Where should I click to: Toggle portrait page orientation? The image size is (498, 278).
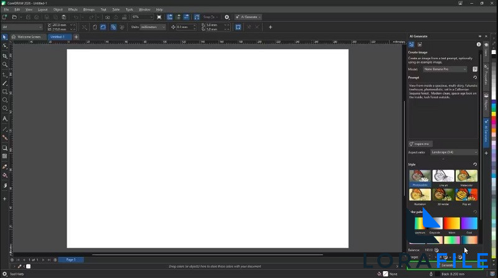pyautogui.click(x=95, y=27)
